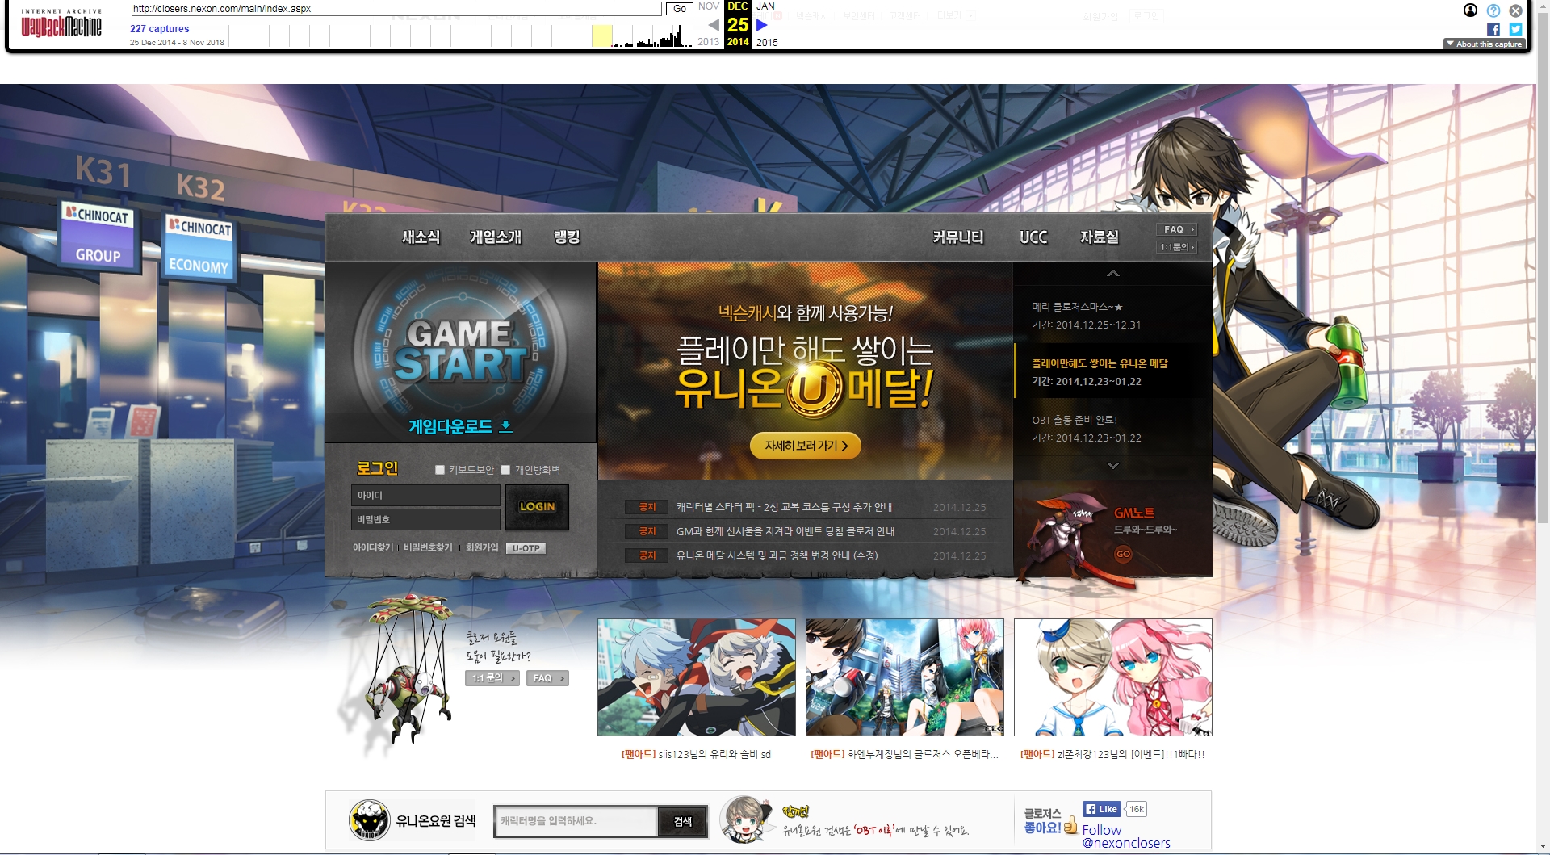Start the game with GAME START button
The image size is (1550, 855).
point(460,350)
